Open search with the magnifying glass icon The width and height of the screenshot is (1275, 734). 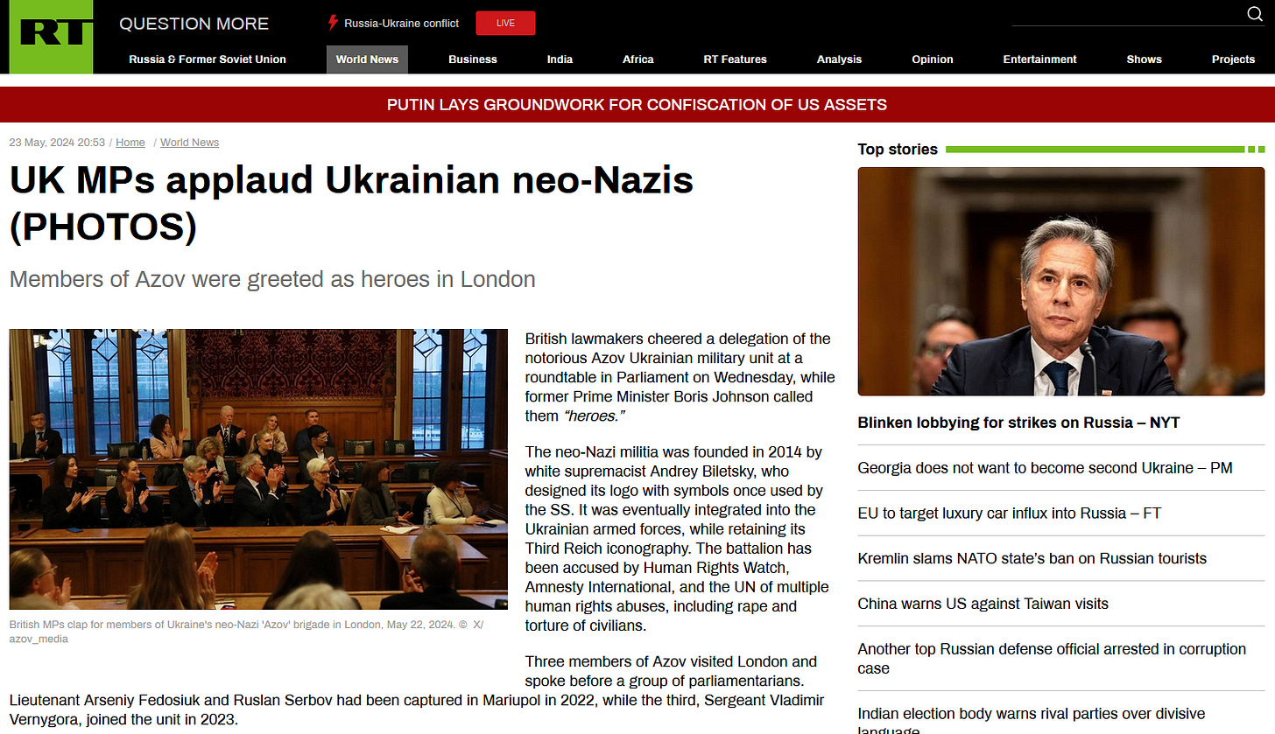click(1254, 14)
